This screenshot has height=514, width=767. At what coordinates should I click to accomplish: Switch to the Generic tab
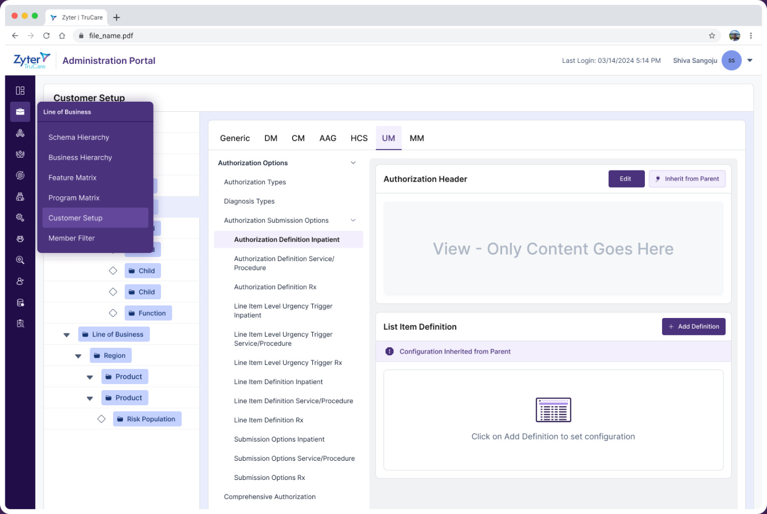click(x=235, y=138)
